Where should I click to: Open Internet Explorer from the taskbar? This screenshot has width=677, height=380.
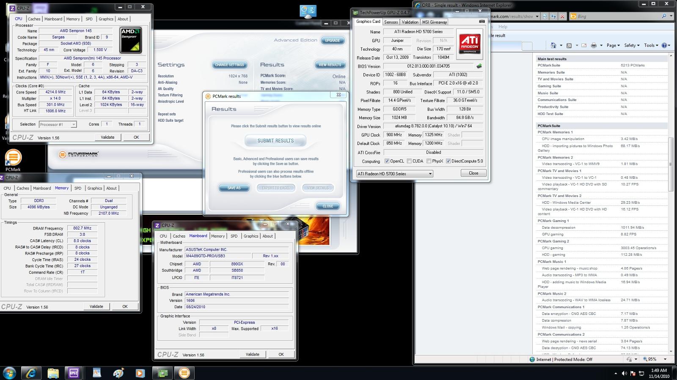point(31,373)
